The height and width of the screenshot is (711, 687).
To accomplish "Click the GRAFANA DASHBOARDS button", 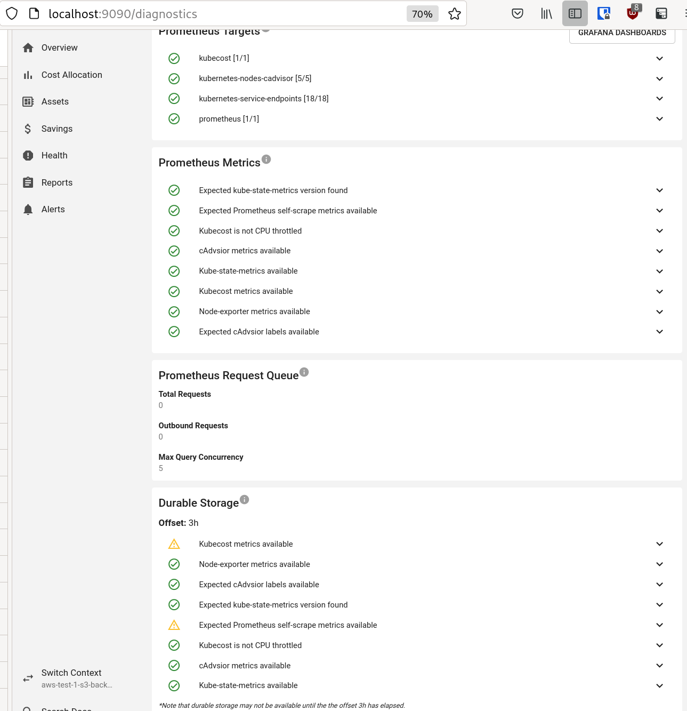I will click(x=622, y=33).
